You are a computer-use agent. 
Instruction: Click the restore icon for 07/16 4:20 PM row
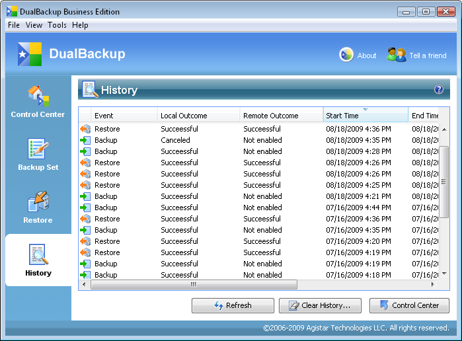(x=85, y=241)
